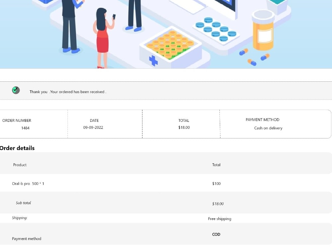
Task: Click the DATE heading in summary
Action: click(94, 121)
